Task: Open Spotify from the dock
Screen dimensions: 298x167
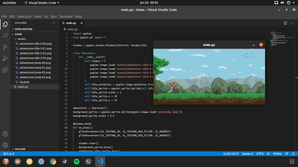Action: pos(77,161)
